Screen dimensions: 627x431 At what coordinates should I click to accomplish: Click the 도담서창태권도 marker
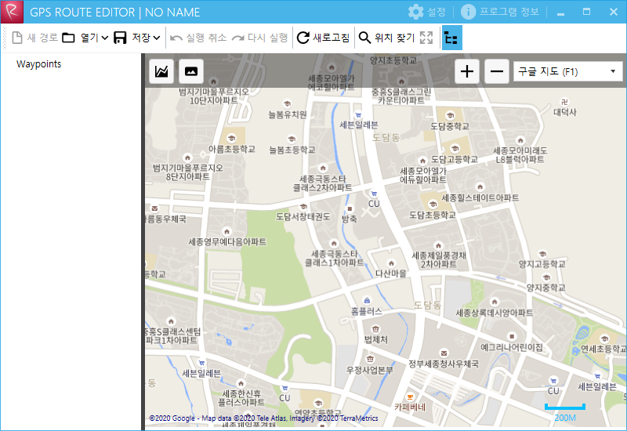point(303,206)
